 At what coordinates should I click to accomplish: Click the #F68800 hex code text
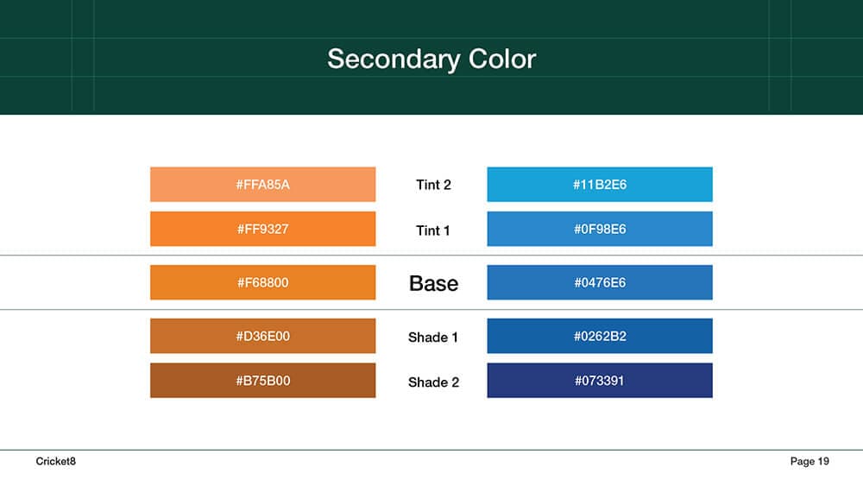[262, 282]
